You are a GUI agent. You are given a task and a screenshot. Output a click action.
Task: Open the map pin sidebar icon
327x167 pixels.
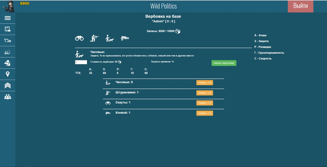click(x=8, y=74)
